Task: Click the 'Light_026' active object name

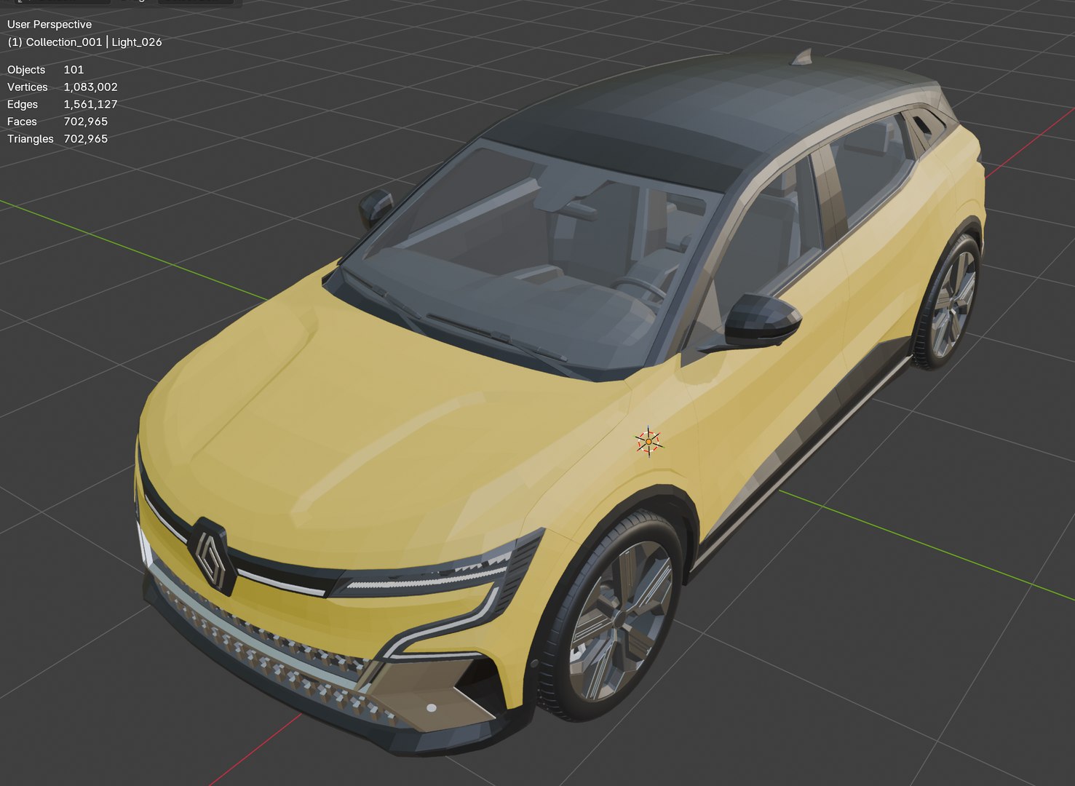Action: [137, 42]
